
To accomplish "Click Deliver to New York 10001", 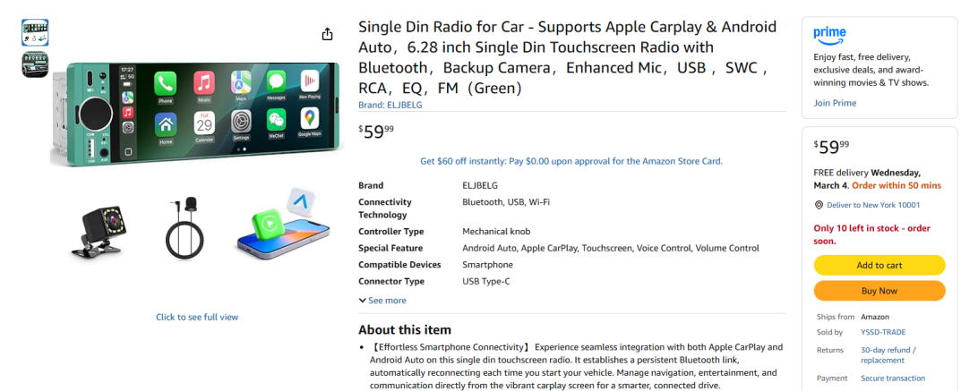I will pos(872,205).
